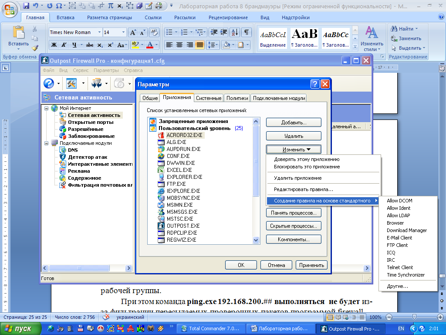Viewport: 446px width, 335px height.
Task: Click the zoom slider handle in Word status bar
Action: pyautogui.click(x=415, y=317)
